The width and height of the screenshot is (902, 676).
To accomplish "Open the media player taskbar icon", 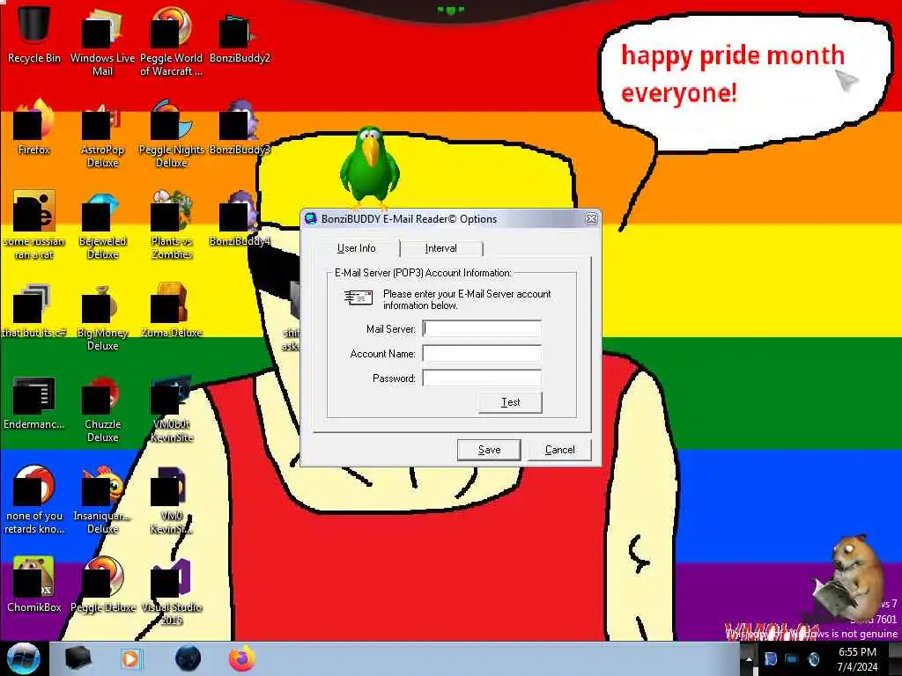I will (x=130, y=658).
